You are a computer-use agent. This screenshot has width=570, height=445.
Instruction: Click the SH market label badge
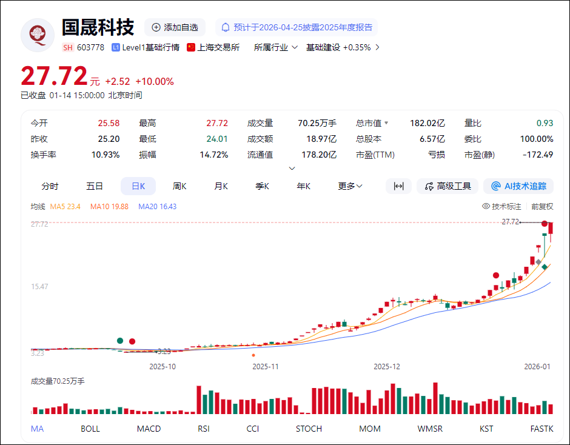click(67, 47)
